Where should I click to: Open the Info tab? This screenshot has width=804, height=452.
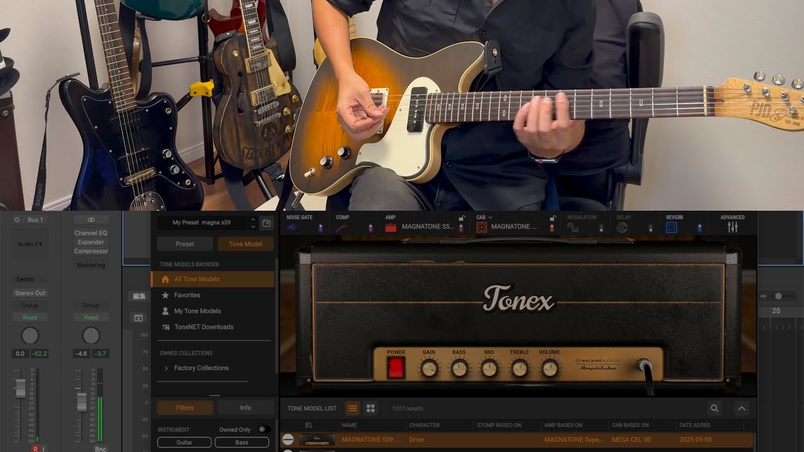245,408
